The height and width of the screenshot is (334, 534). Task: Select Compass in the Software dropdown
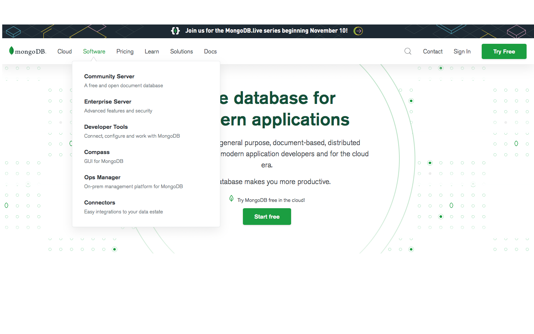pos(97,152)
